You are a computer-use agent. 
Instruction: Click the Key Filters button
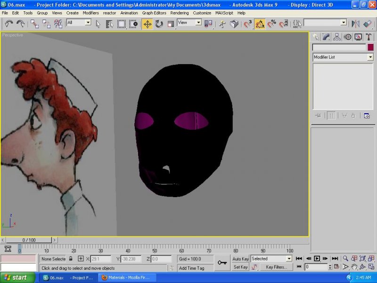pyautogui.click(x=276, y=267)
